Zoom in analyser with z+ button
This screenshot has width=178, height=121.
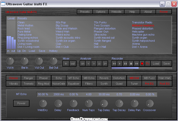105,64
